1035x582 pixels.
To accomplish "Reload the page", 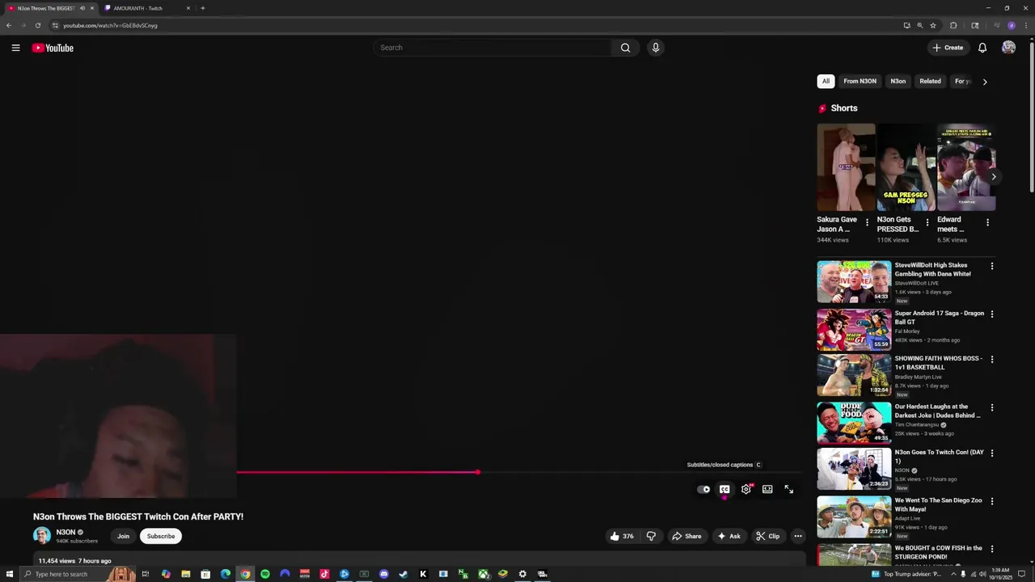I will pos(37,25).
